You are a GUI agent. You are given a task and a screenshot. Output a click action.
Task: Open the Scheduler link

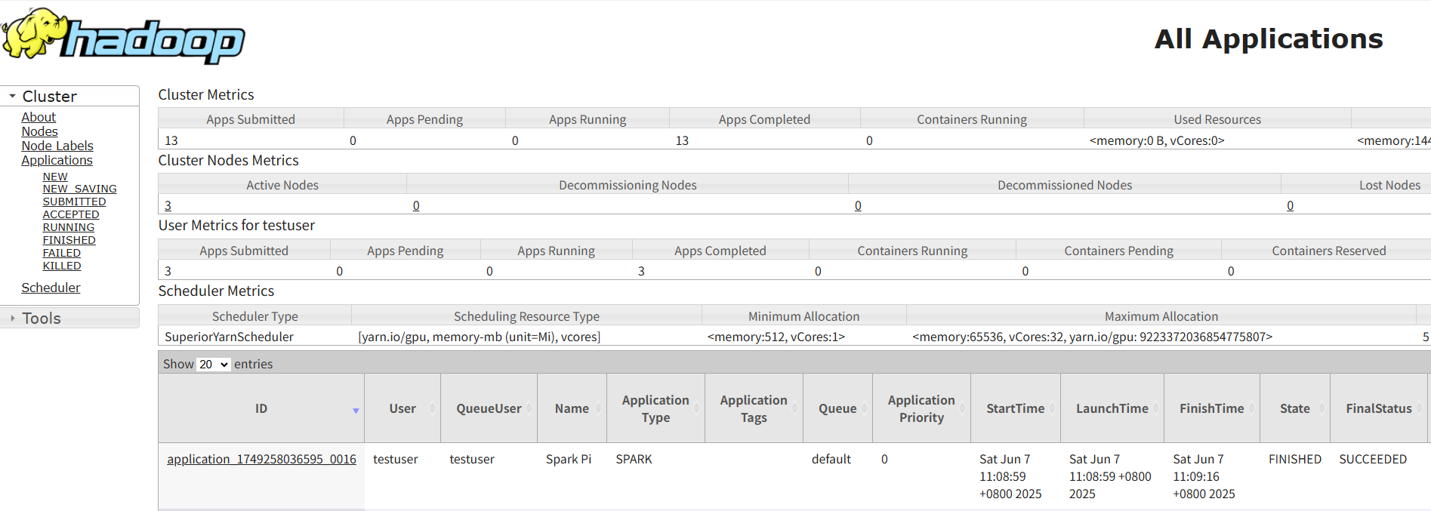[51, 288]
